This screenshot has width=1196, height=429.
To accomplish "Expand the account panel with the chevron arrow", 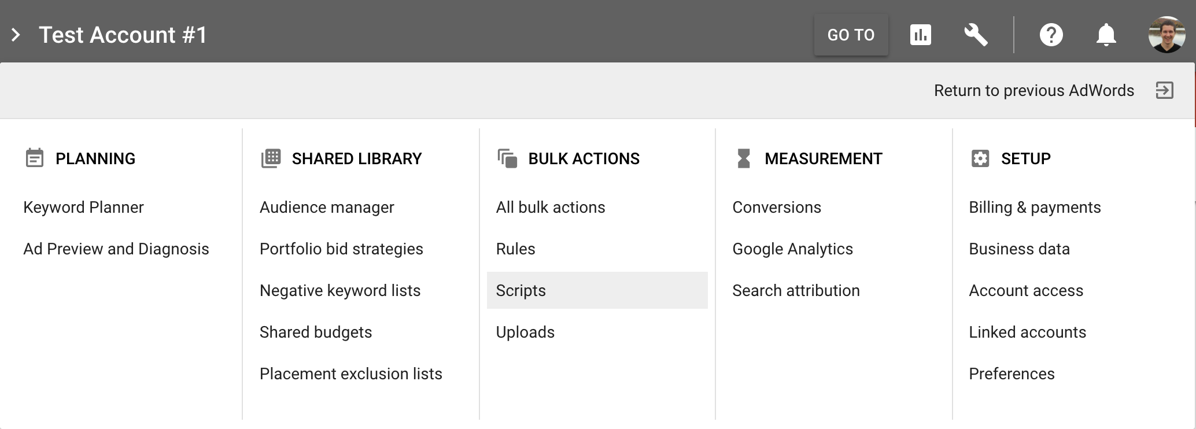I will [x=16, y=35].
